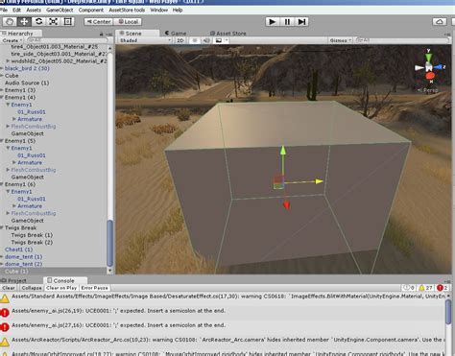The image size is (455, 356).
Task: Select the Rect transform tool
Action: tap(67, 22)
